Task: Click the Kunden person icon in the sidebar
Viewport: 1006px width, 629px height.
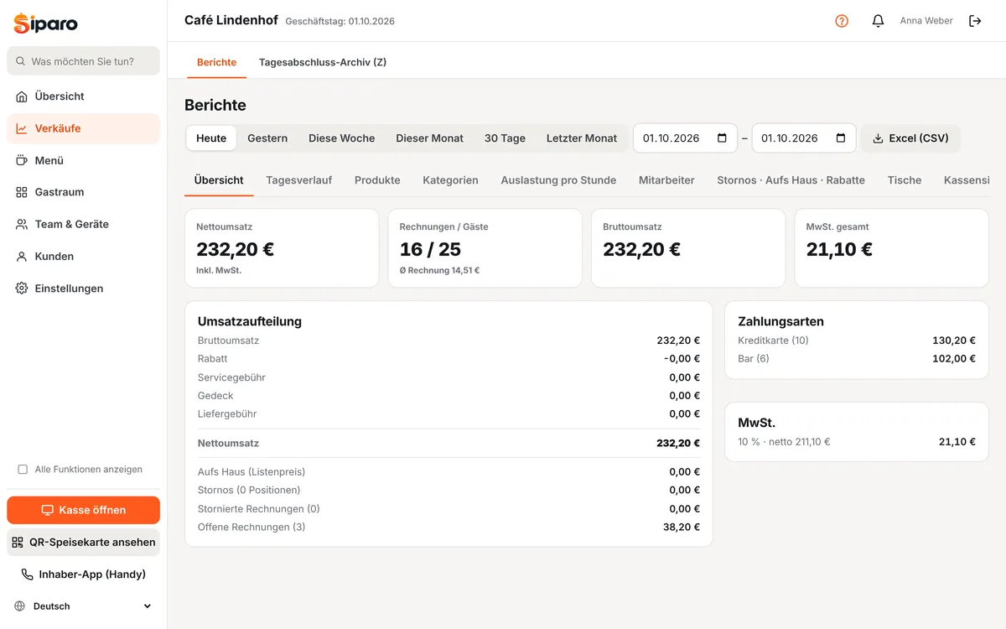Action: pyautogui.click(x=22, y=257)
